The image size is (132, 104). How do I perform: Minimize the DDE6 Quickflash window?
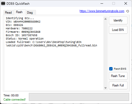(x=102, y=4)
